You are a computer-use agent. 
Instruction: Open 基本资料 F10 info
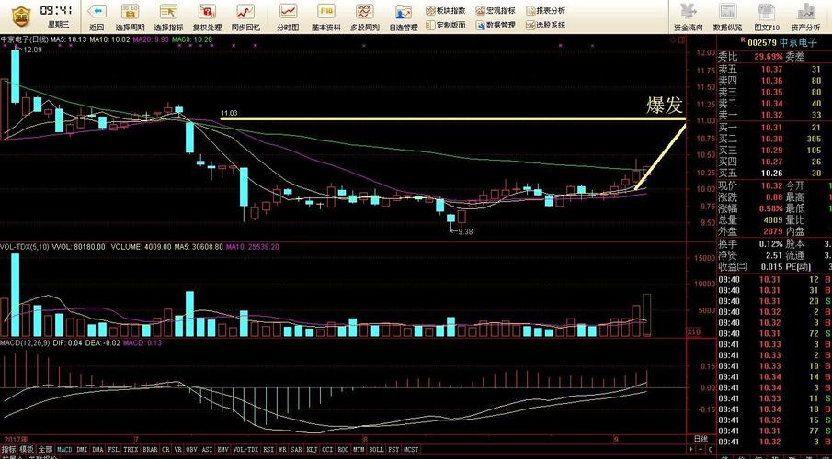click(325, 17)
